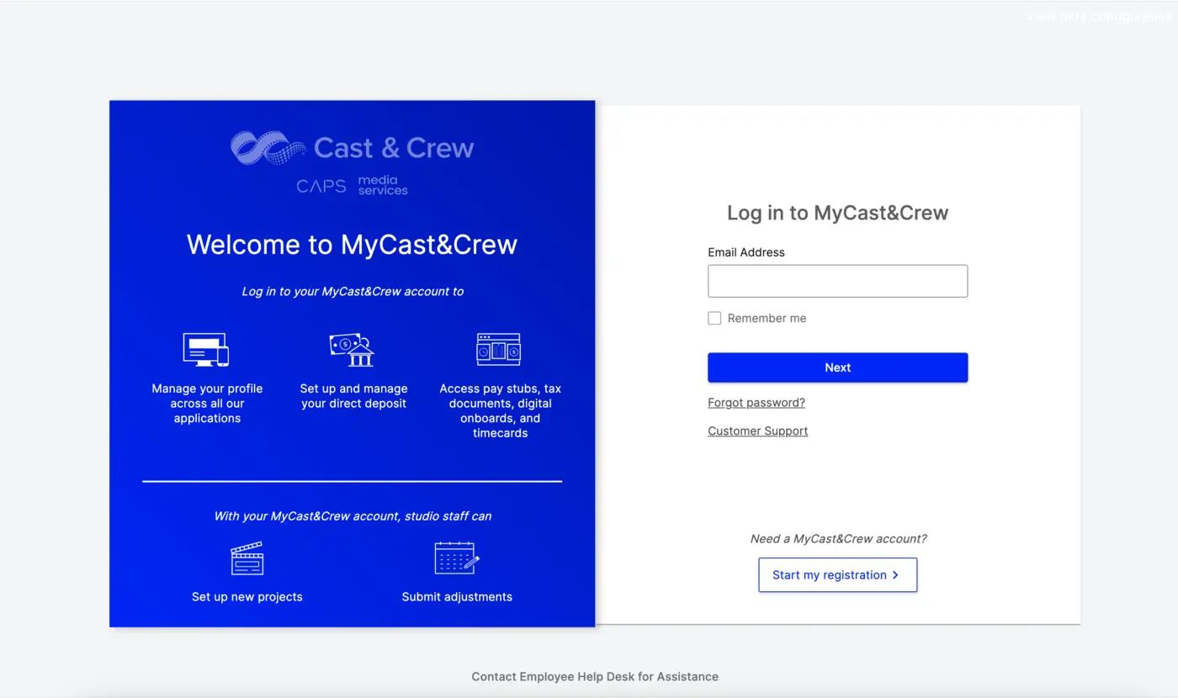Screen dimensions: 1178x698
Task: Click inside the Email Address field
Action: coord(837,280)
